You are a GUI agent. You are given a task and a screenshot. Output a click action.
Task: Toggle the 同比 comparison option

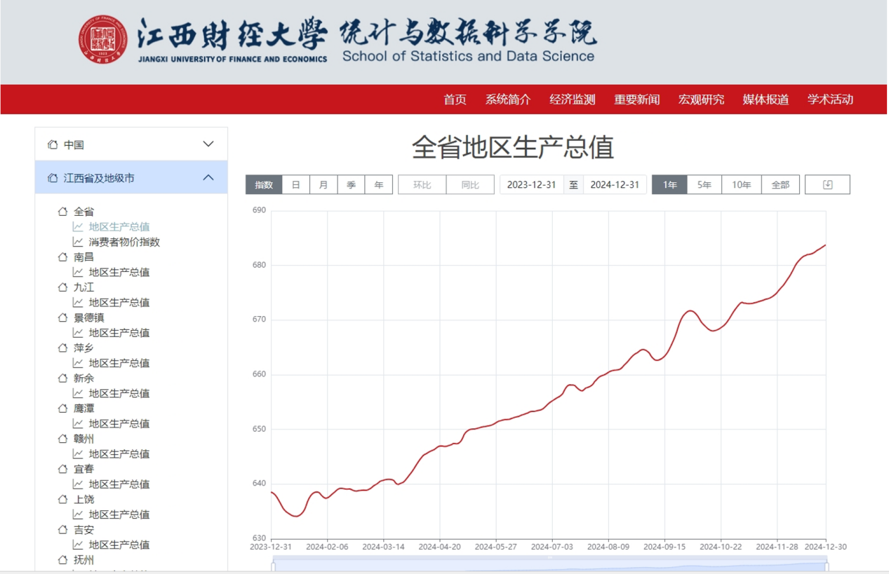click(470, 184)
